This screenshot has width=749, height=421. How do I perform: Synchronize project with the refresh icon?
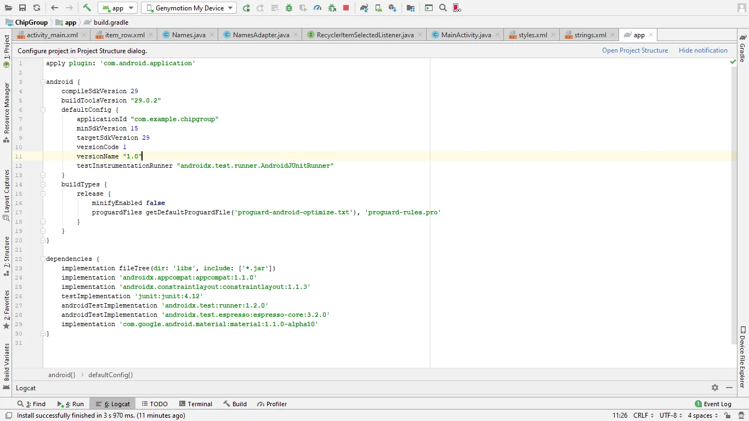click(x=36, y=8)
